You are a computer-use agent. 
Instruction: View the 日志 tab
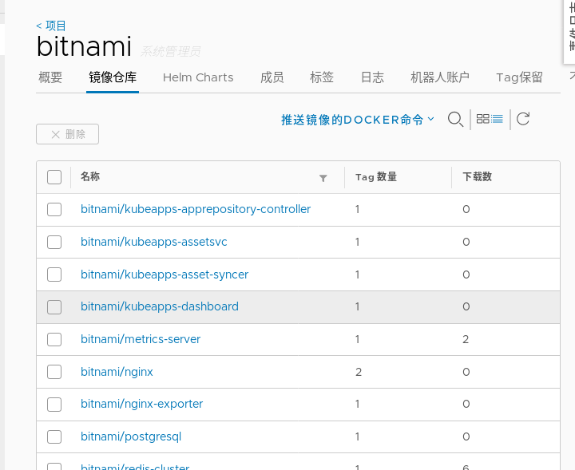tap(372, 77)
